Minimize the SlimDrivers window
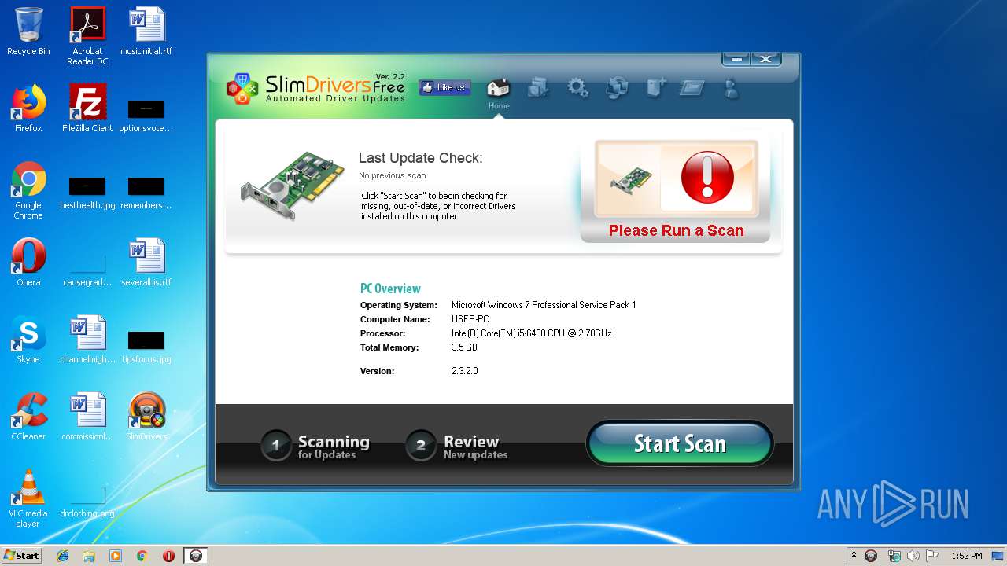This screenshot has height=566, width=1007. tap(736, 59)
